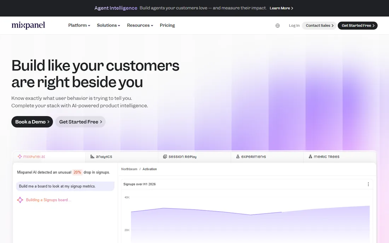Click the Mixpanel logo
This screenshot has width=389, height=243.
(28, 25)
